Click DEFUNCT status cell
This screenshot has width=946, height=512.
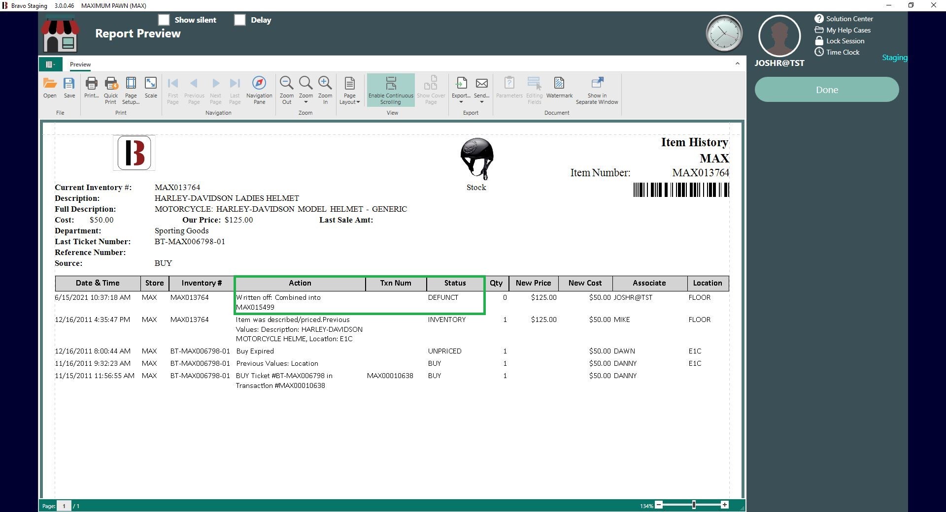click(443, 297)
